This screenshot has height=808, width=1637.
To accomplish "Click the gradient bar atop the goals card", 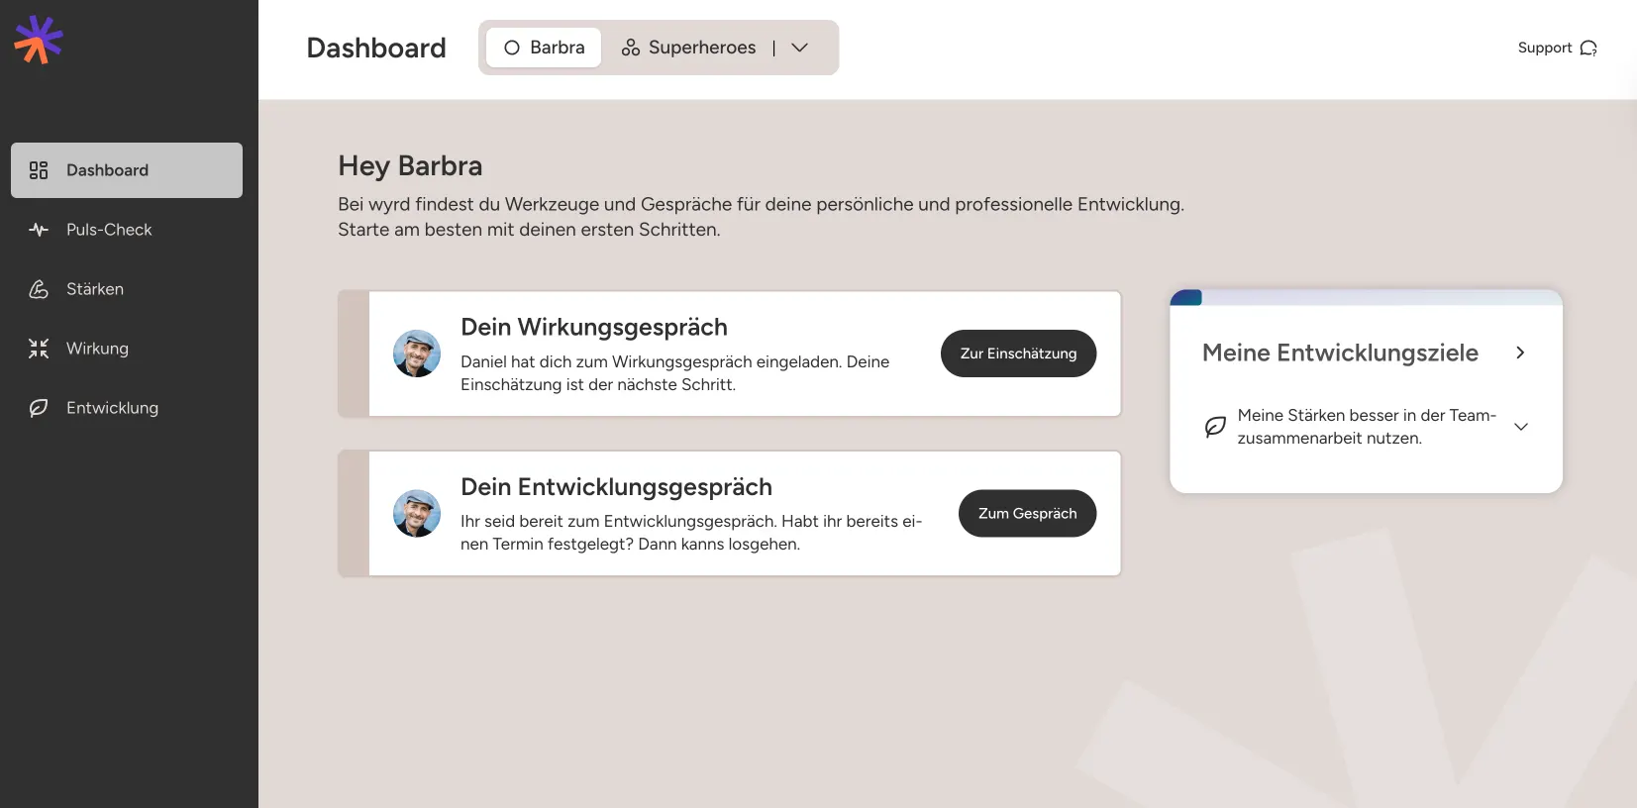I will click(x=1365, y=295).
